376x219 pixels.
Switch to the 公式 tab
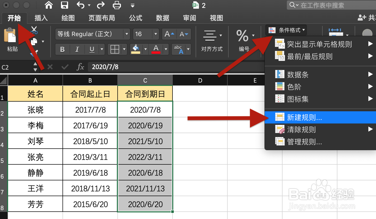click(136, 18)
